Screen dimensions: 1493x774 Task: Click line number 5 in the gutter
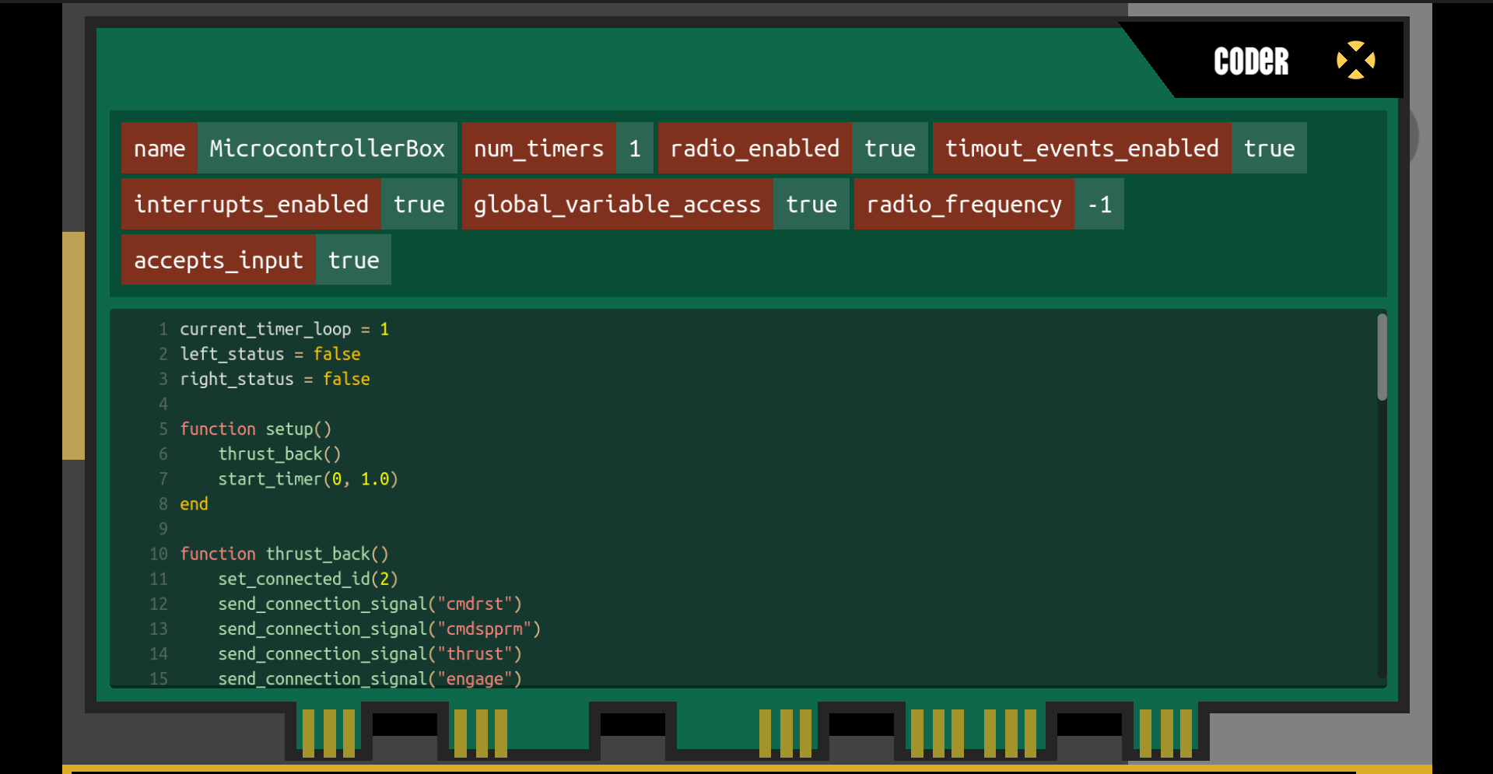(163, 429)
